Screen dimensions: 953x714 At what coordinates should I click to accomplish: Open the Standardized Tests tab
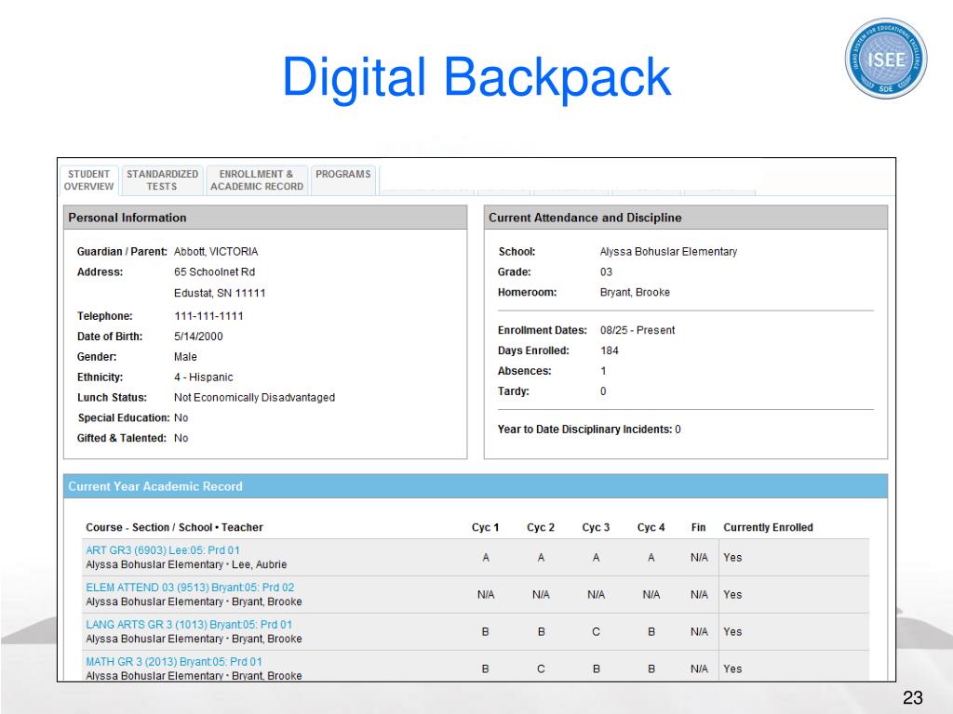pyautogui.click(x=162, y=179)
